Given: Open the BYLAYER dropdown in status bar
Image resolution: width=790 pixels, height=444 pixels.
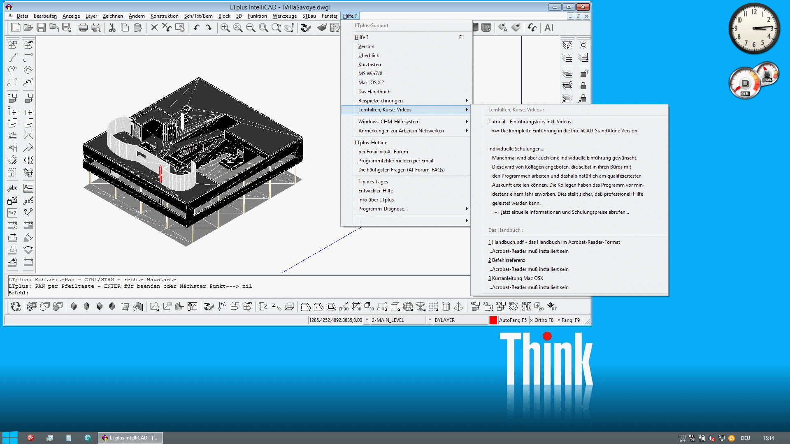Looking at the screenshot, I should click(x=460, y=320).
